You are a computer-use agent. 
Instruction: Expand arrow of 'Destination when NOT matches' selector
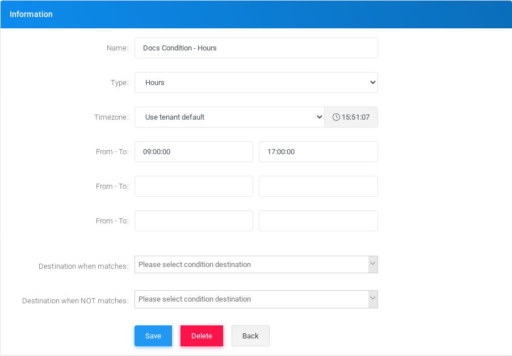(x=373, y=299)
